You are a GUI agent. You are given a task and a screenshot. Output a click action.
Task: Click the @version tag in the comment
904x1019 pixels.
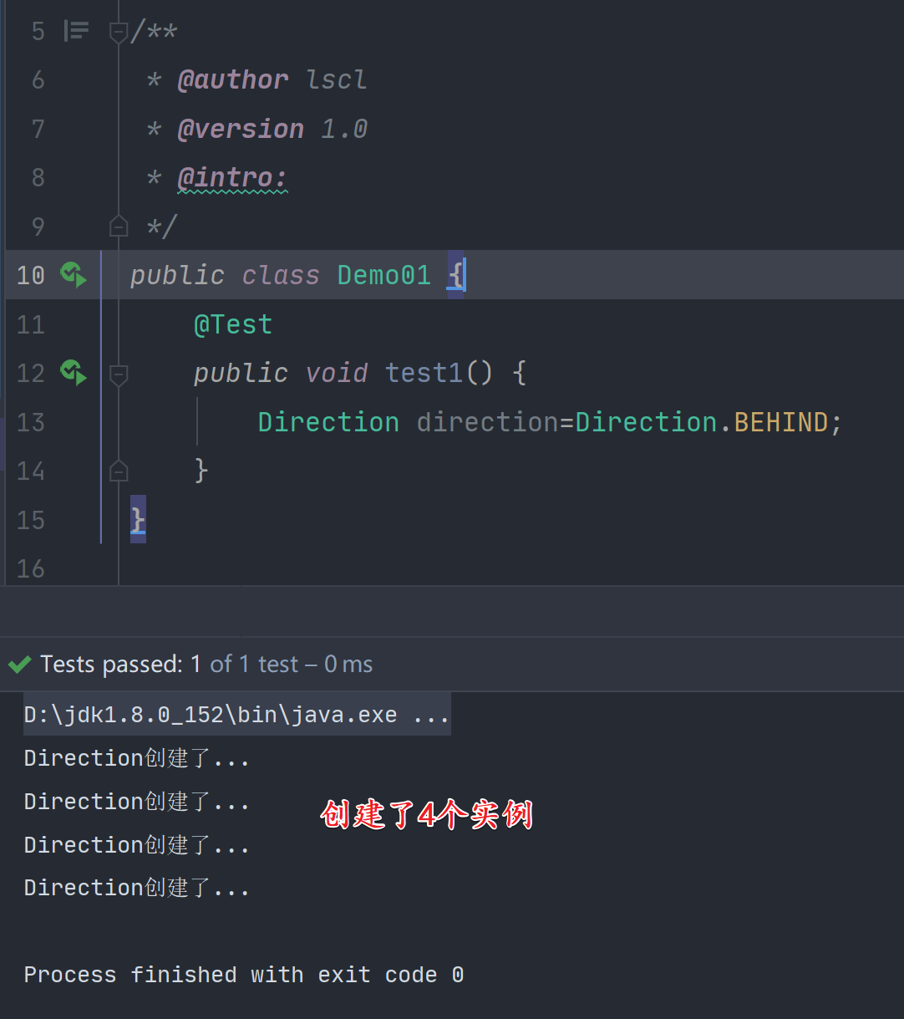click(241, 129)
